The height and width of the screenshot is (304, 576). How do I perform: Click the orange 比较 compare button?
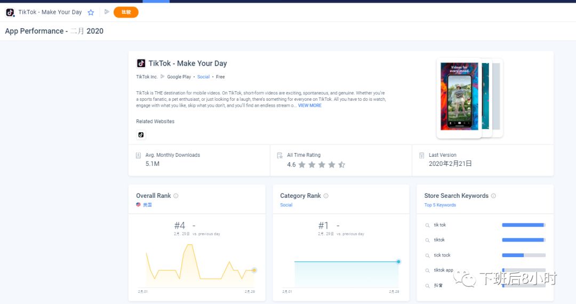126,12
